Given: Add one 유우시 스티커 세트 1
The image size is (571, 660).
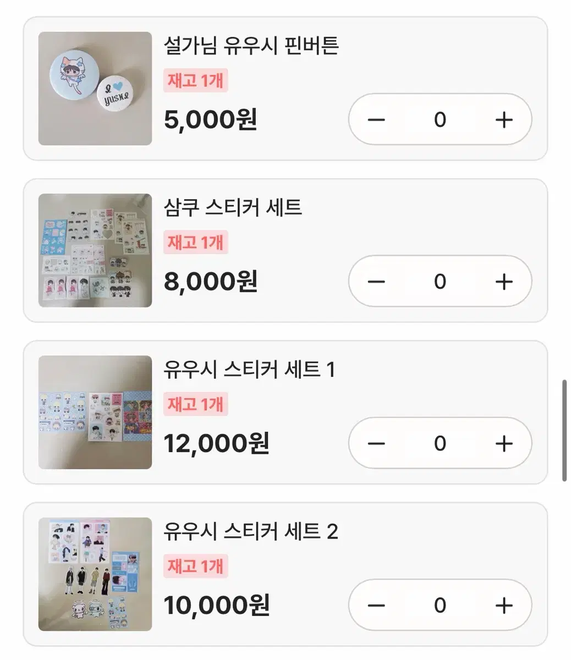Looking at the screenshot, I should click(x=504, y=443).
